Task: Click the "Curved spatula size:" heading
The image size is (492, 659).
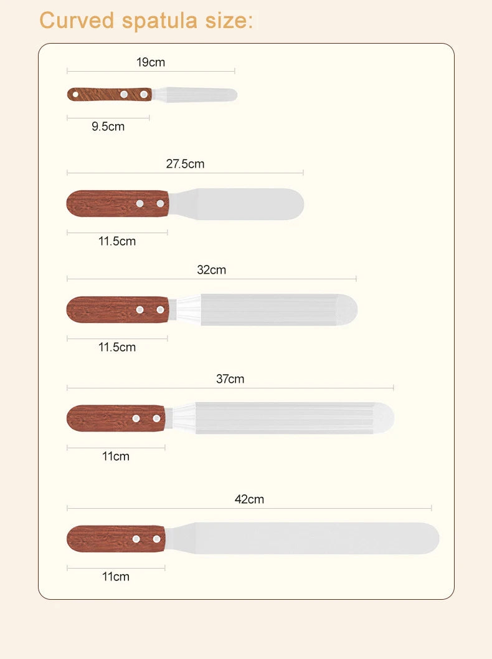Action: click(146, 20)
